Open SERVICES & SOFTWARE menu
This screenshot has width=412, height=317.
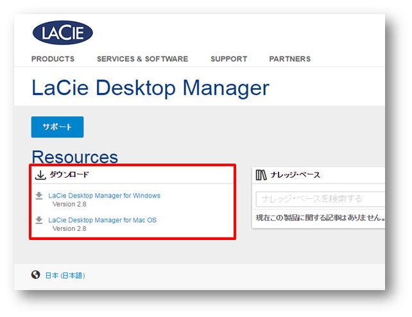click(x=142, y=59)
